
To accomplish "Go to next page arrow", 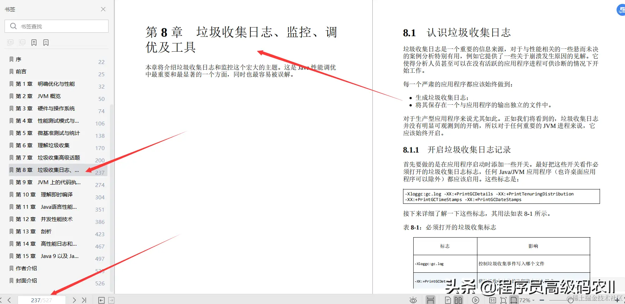I will coord(74,300).
